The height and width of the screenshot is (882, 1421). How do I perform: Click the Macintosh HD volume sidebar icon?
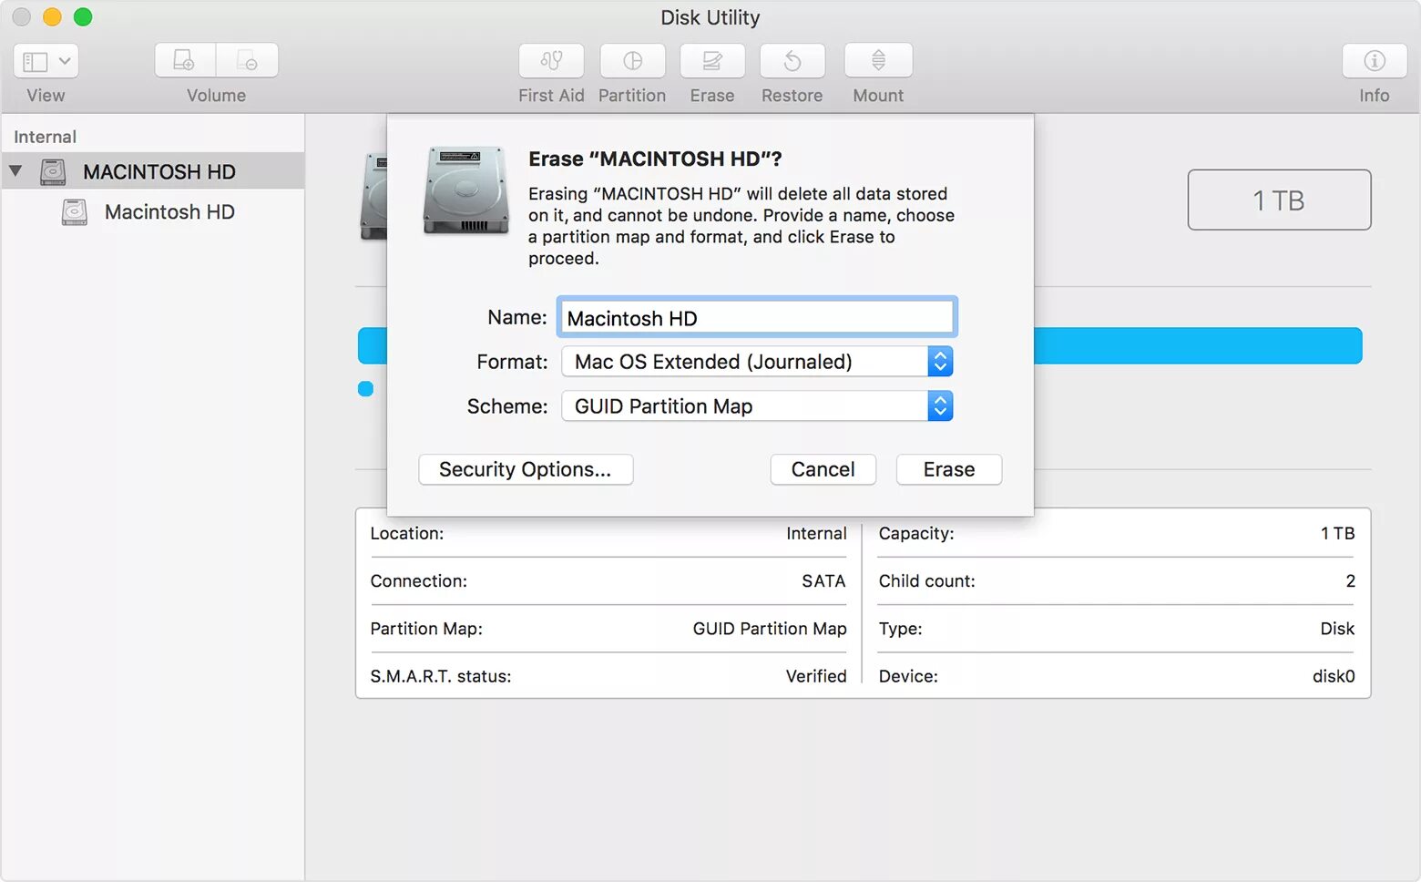tap(74, 212)
